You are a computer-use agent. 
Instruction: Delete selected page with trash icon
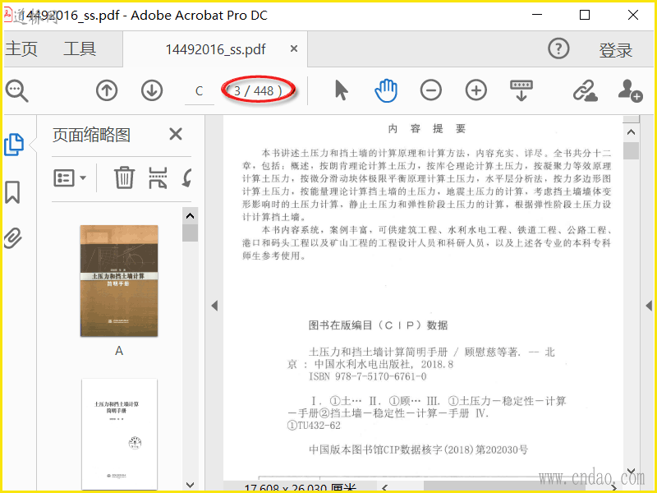tap(125, 177)
